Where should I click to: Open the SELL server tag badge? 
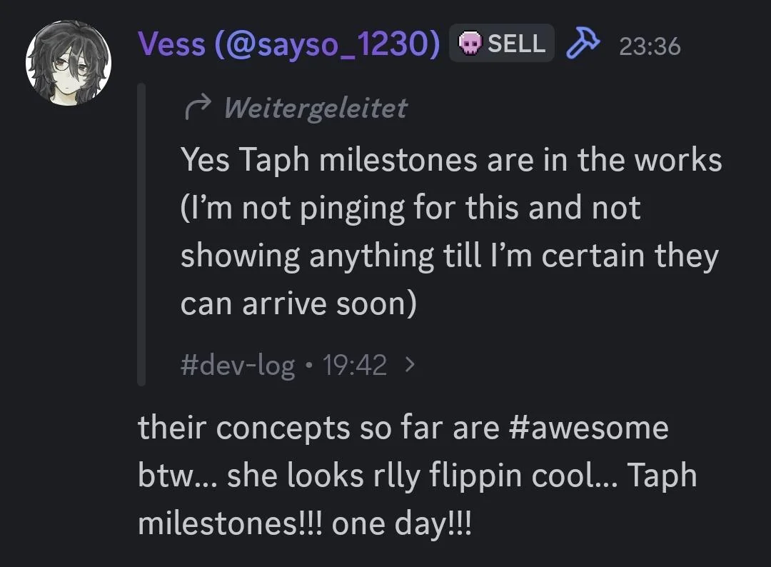502,44
